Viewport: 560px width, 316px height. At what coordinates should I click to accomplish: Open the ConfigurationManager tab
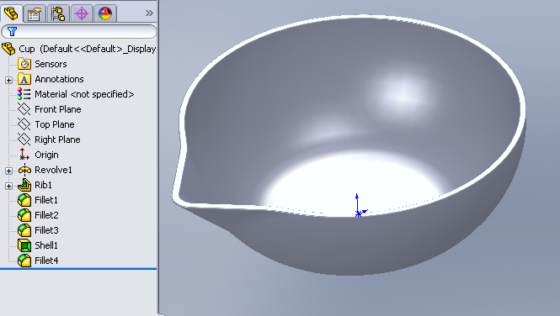pos(58,14)
